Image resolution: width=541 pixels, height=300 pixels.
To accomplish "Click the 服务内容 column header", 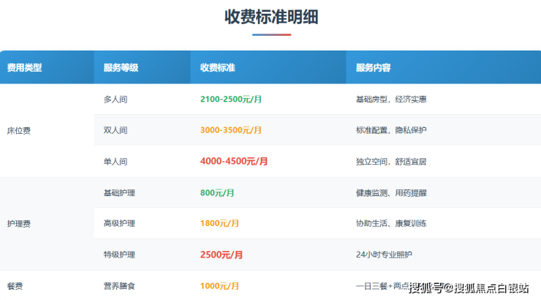I will pos(373,67).
